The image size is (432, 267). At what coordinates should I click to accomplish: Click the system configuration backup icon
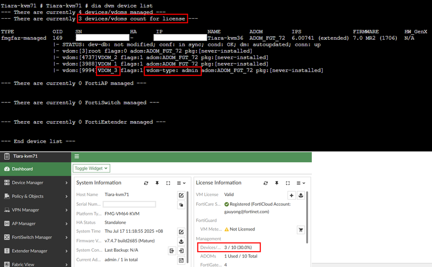(x=172, y=251)
